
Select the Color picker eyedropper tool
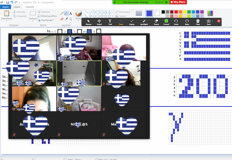(x=66, y=19)
